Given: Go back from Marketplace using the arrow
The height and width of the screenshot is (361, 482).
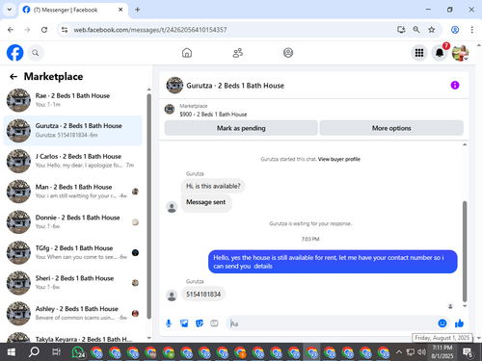Looking at the screenshot, I should 13,76.
